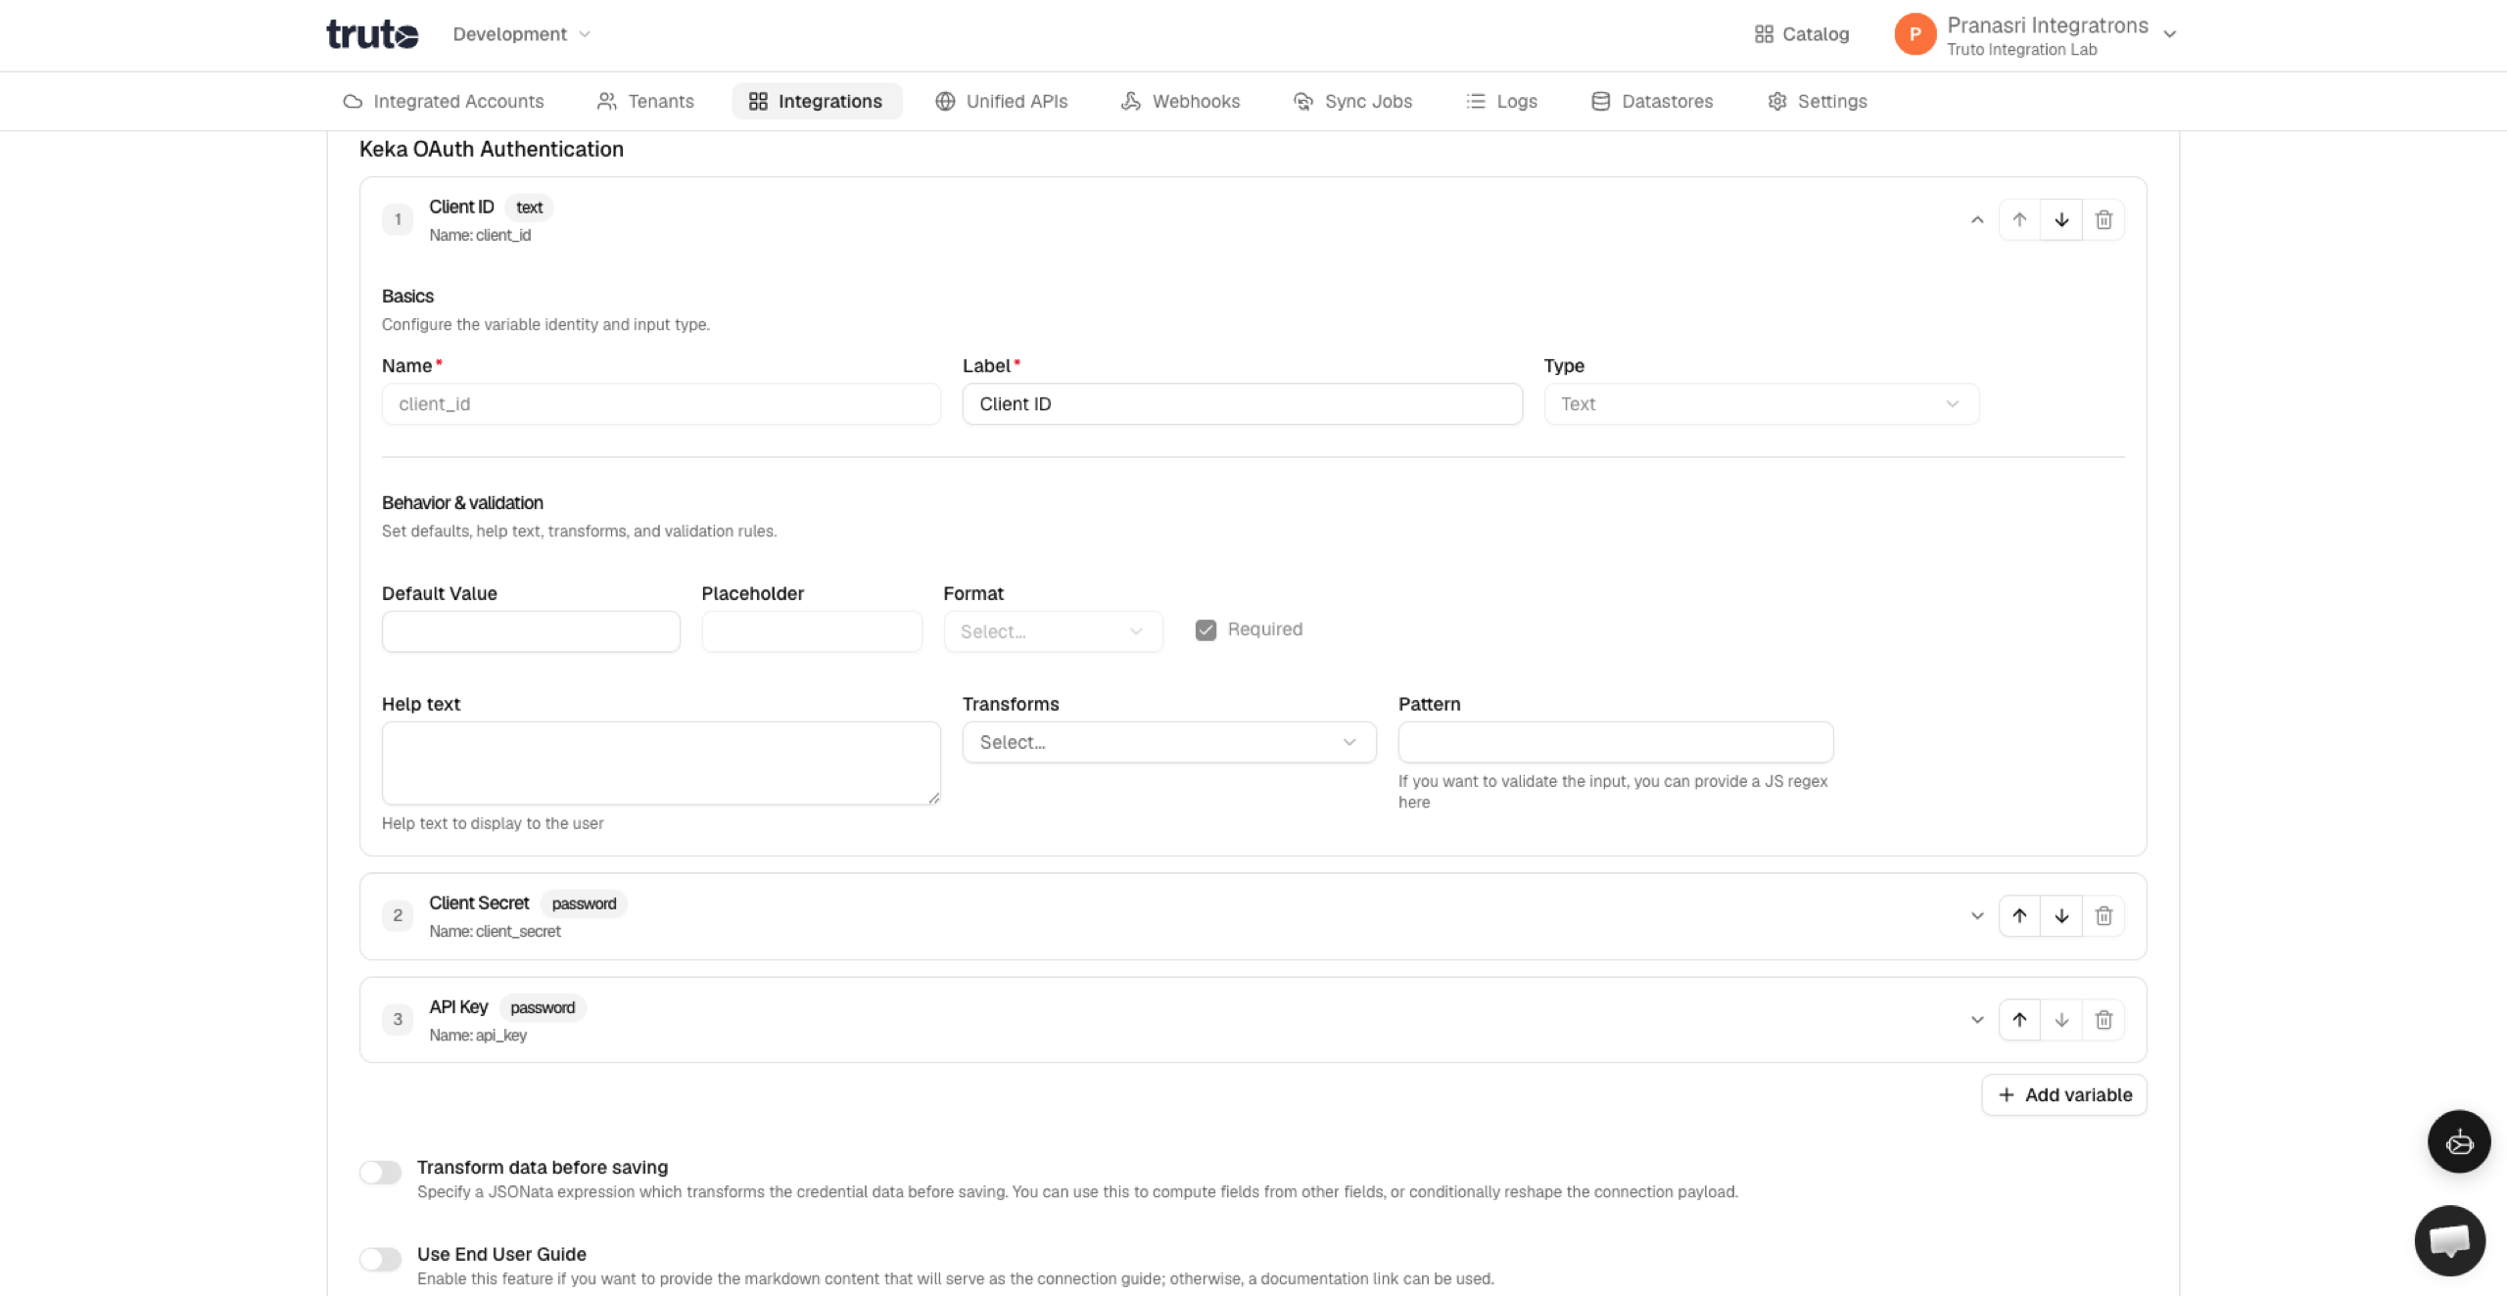Move API Key variable down
The image size is (2507, 1296).
[2061, 1020]
